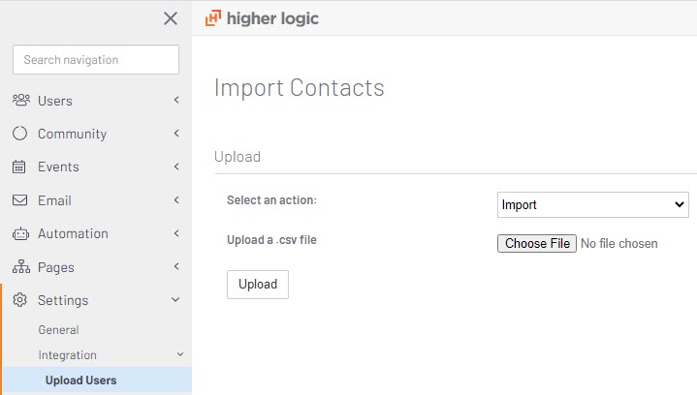Click the Pages sitemap icon
The image size is (697, 395).
[x=21, y=267]
